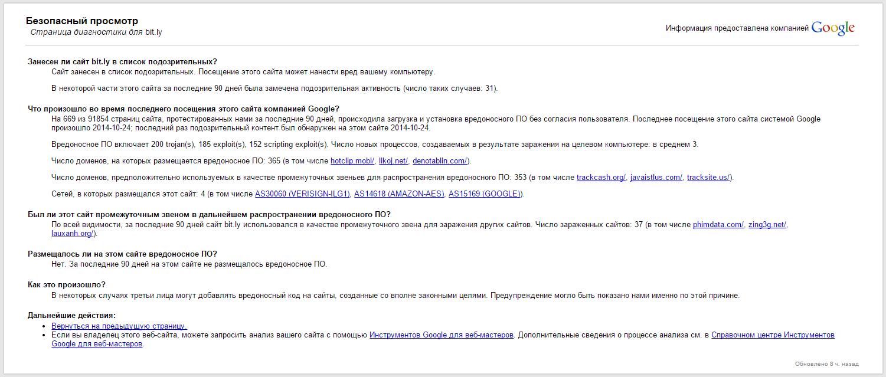The height and width of the screenshot is (377, 886).
Task: Click the 'Безопасный просмотр' page title
Action: point(82,21)
